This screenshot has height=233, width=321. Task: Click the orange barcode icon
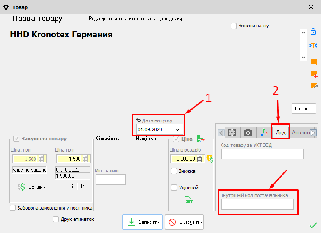coord(313,61)
